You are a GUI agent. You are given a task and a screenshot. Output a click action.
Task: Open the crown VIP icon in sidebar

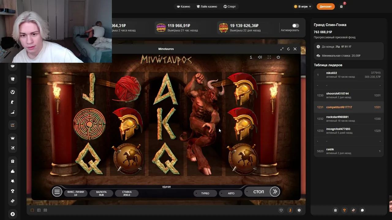(13, 138)
